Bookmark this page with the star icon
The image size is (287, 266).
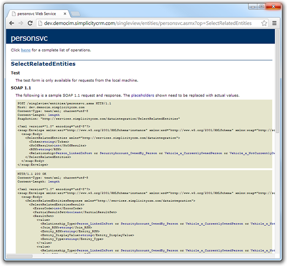point(264,23)
